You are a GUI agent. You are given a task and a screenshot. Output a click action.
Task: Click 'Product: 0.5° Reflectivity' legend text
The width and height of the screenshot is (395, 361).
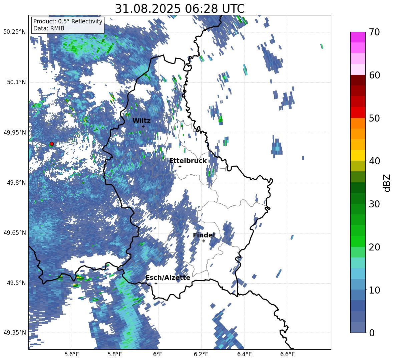click(68, 21)
